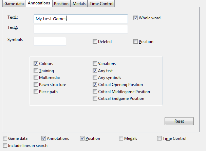Select the Medals tab
The height and width of the screenshot is (151, 206).
pyautogui.click(x=79, y=4)
